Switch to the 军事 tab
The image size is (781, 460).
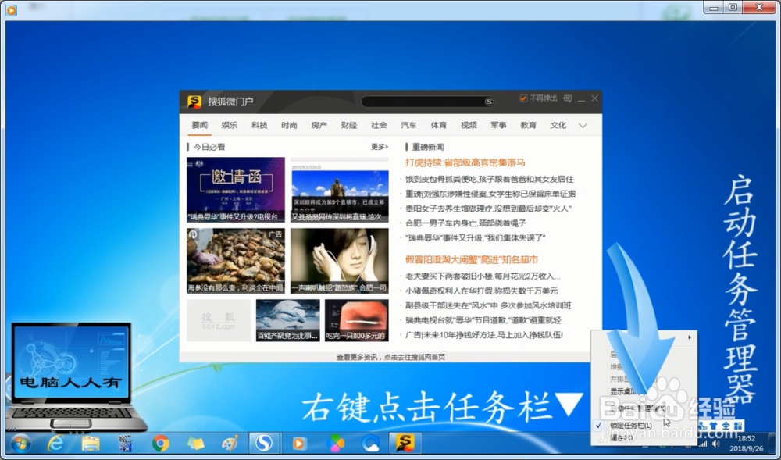[498, 126]
